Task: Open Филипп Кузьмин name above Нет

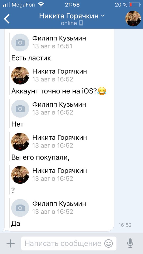Action: tap(59, 105)
